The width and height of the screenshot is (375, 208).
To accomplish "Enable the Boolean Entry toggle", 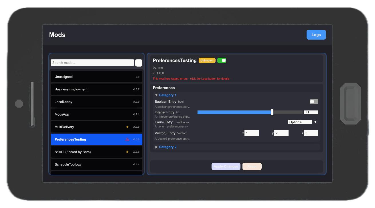I will (x=314, y=102).
